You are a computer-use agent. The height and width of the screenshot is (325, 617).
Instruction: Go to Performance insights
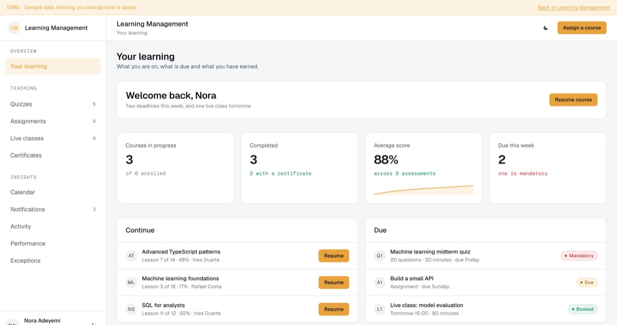(x=53, y=244)
